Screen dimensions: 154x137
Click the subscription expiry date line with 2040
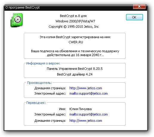click(75, 55)
